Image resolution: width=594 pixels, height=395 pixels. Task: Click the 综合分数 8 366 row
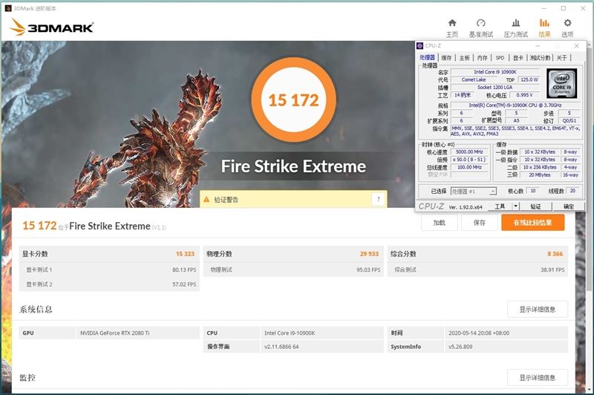tap(477, 254)
